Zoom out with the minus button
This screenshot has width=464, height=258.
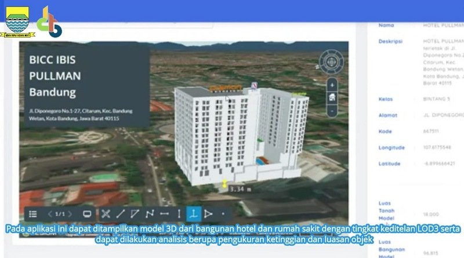click(x=332, y=111)
